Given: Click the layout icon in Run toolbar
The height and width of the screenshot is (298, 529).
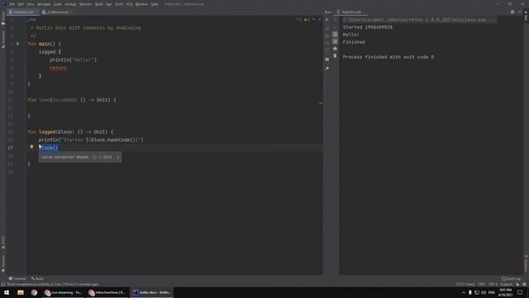Looking at the screenshot, I should [327, 60].
